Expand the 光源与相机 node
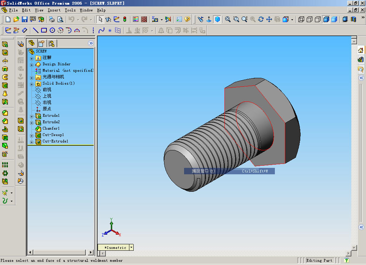Viewport: 366px width, 265px height. [x=31, y=78]
